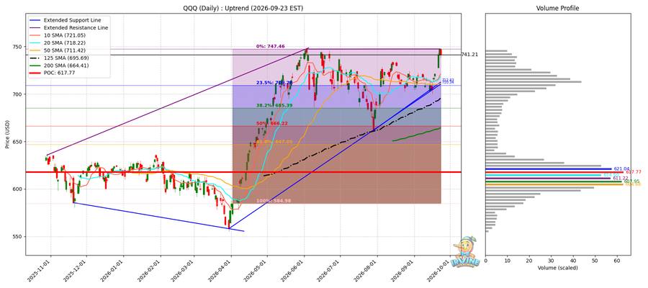
Task: Click the Fibonacci '100%: 584.98' label
Action: (274, 201)
